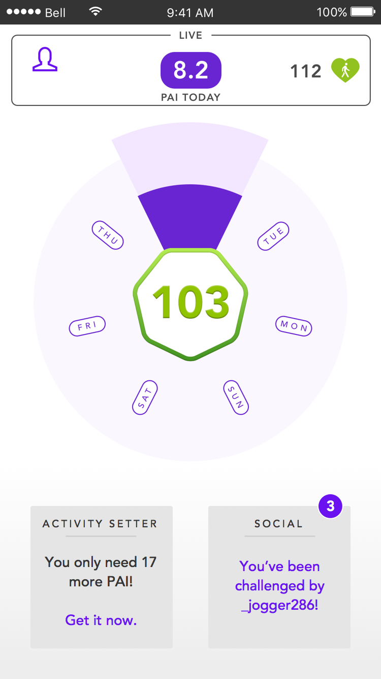Screen dimensions: 381x679
Task: Select the THU day pill
Action: click(108, 235)
